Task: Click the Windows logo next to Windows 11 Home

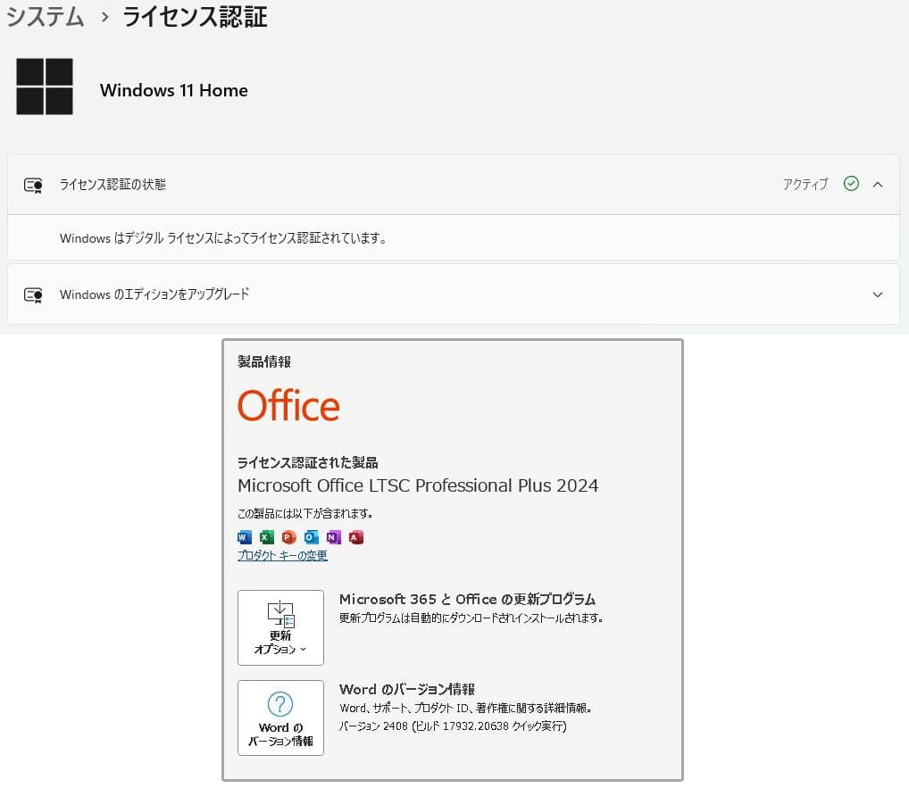Action: pyautogui.click(x=45, y=87)
